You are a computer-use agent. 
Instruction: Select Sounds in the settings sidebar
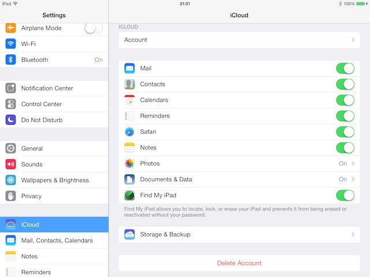pyautogui.click(x=54, y=164)
